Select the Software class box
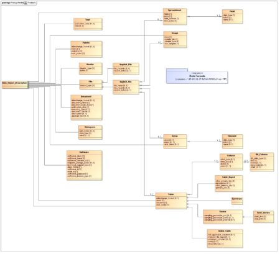Viewport: 280px width, 254px height. click(x=84, y=165)
